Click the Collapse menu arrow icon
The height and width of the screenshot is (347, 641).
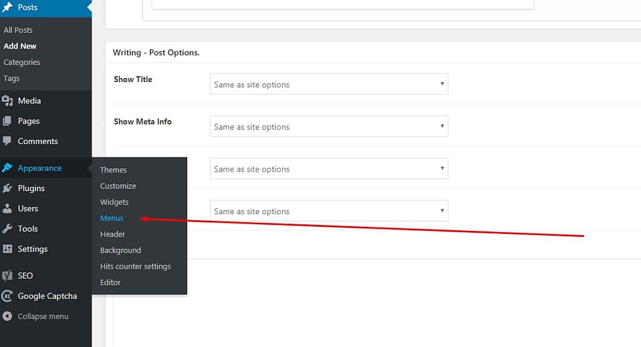point(7,316)
